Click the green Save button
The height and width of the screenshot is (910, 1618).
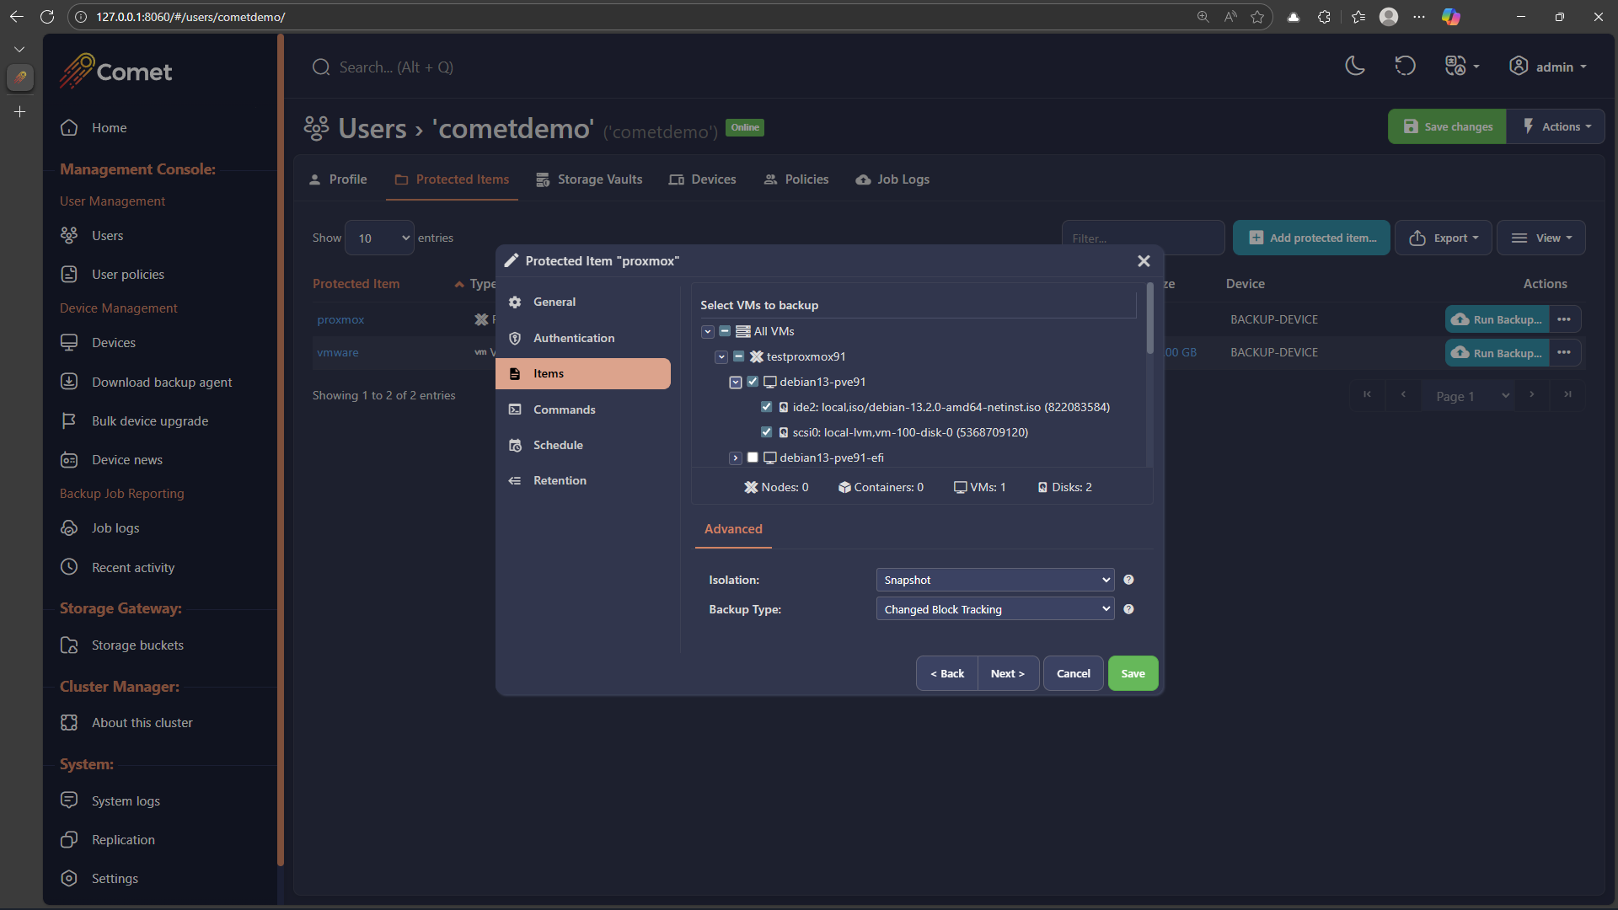point(1133,673)
